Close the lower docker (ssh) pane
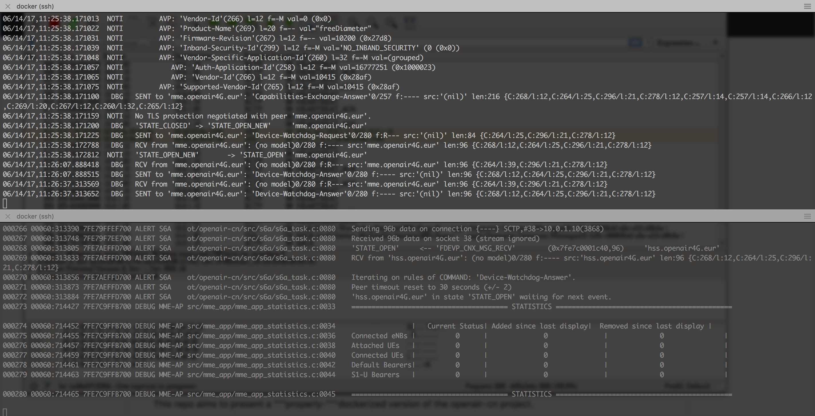This screenshot has height=416, width=815. point(8,216)
